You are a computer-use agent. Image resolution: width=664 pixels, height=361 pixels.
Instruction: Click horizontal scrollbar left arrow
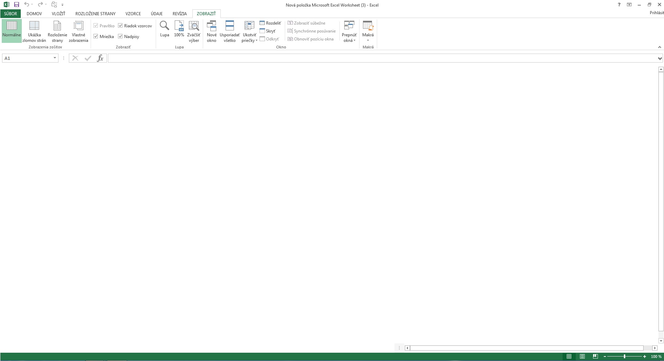point(408,348)
